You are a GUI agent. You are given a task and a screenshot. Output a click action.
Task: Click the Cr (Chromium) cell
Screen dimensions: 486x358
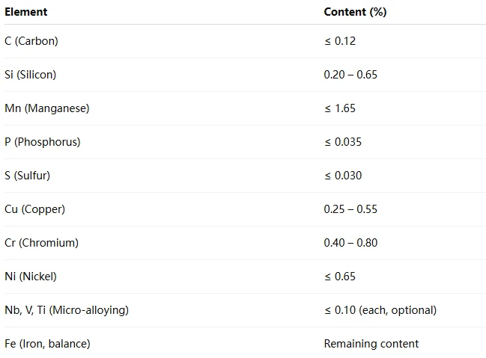(x=41, y=243)
